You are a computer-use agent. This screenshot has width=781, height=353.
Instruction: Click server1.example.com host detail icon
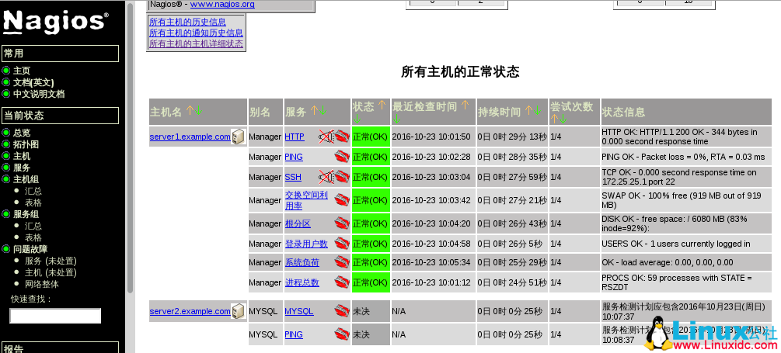[x=239, y=137]
